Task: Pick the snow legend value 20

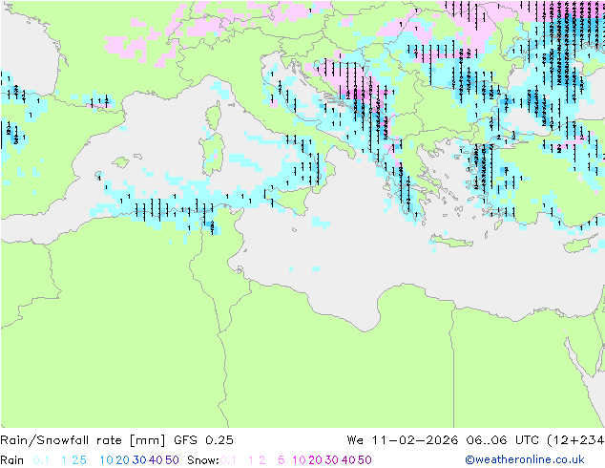Action: pyautogui.click(x=315, y=460)
